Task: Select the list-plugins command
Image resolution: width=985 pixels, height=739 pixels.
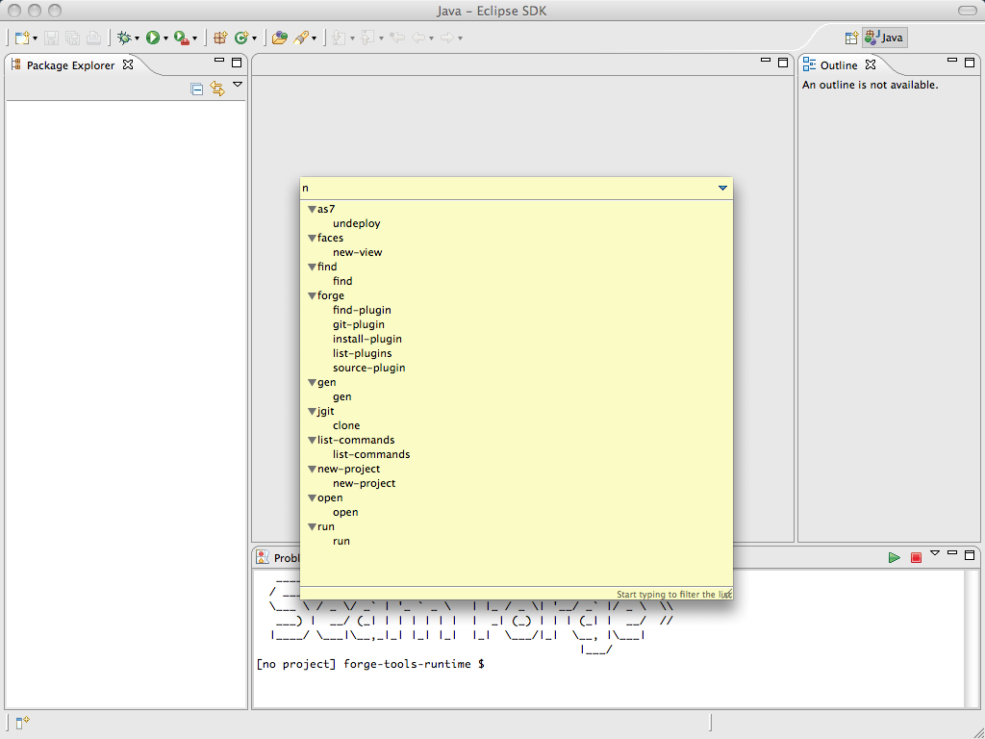Action: coord(363,353)
